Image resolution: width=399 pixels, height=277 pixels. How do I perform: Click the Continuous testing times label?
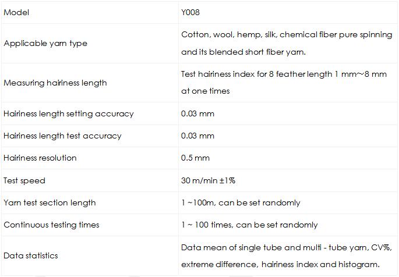pyautogui.click(x=51, y=225)
